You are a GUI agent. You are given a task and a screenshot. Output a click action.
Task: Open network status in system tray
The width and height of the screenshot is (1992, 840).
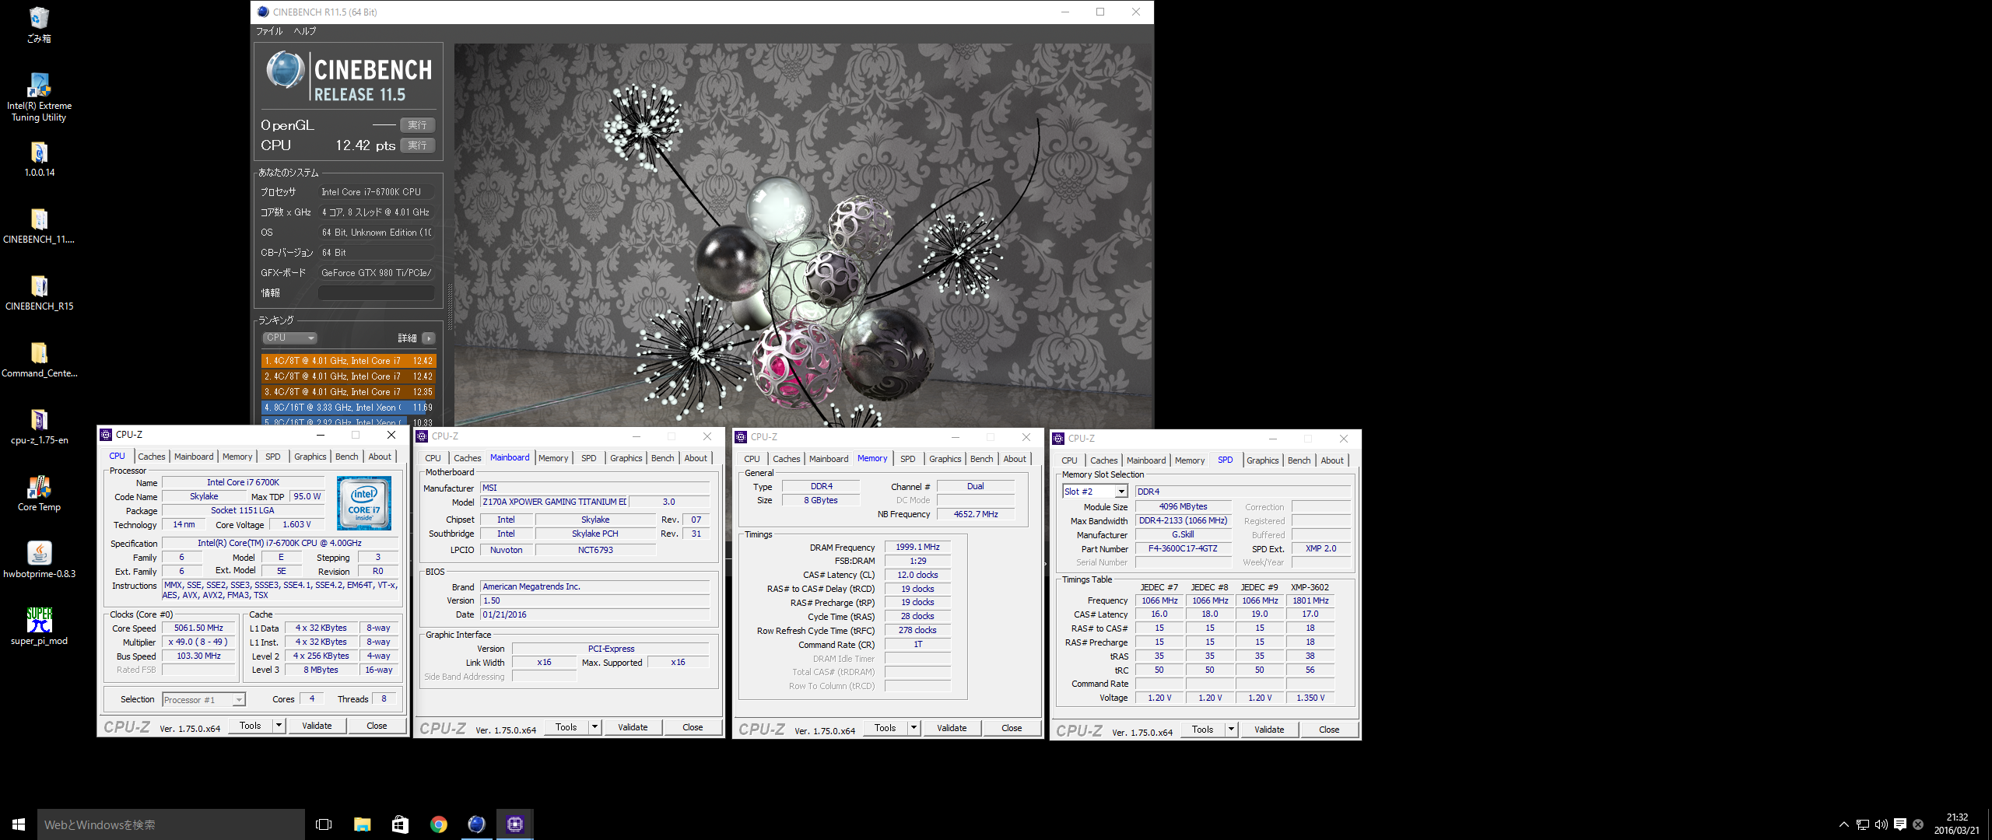[x=1862, y=824]
